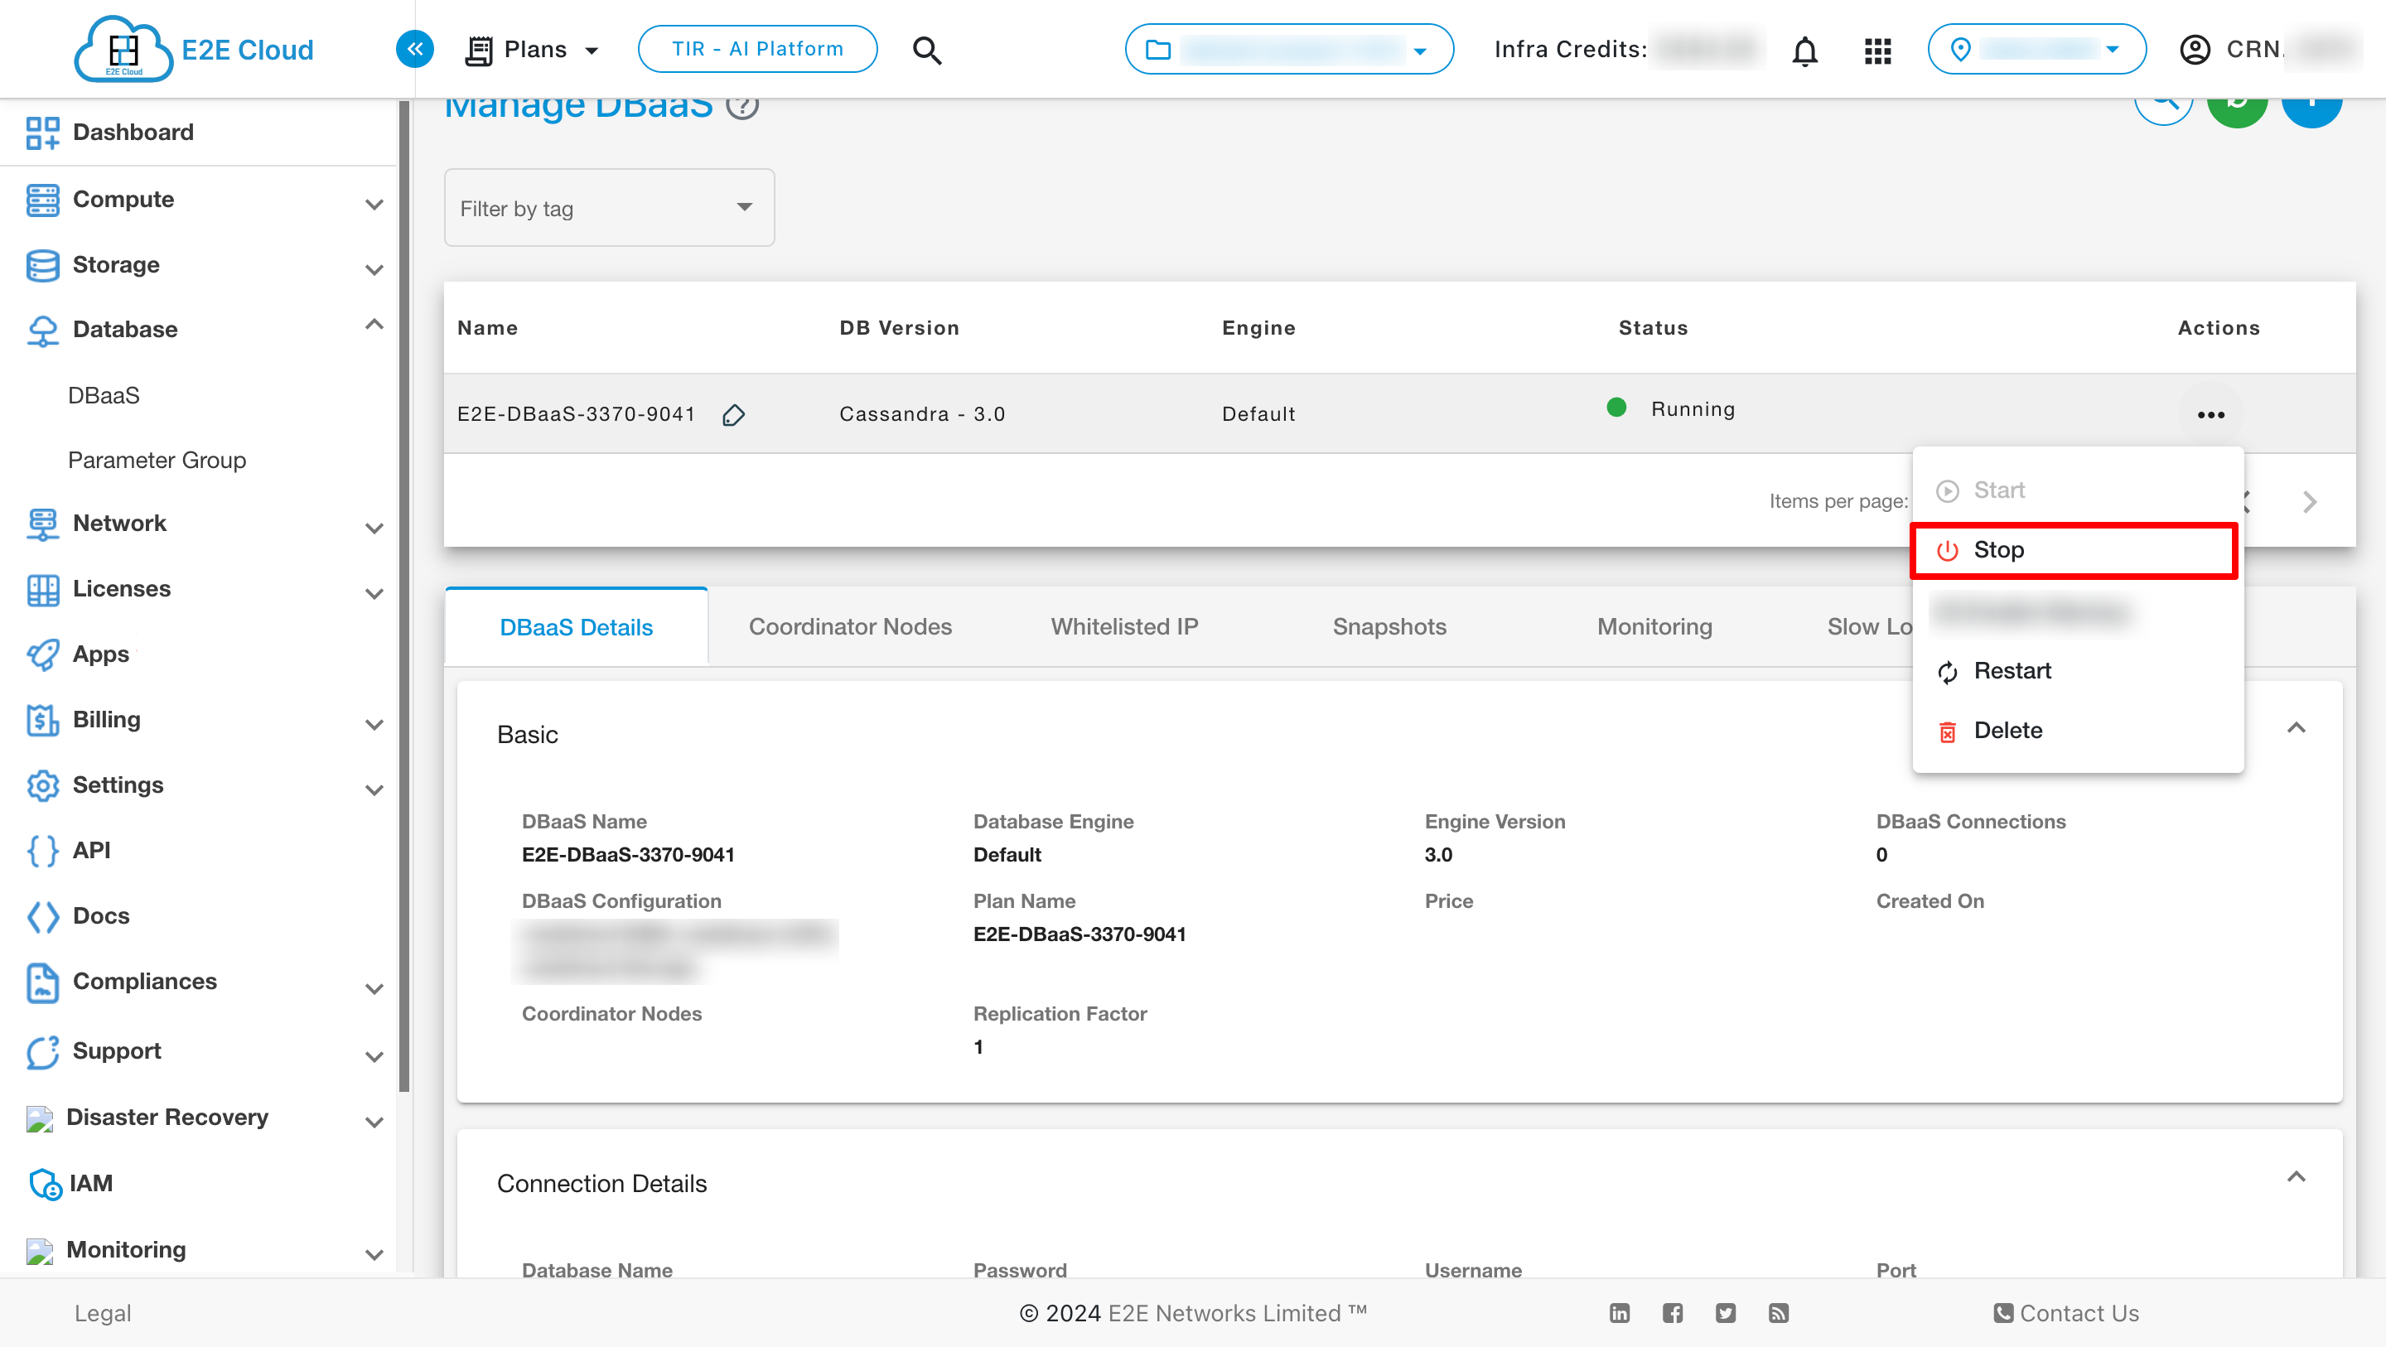Screen dimensions: 2386x1347
Task: Click the Status column header
Action: click(1653, 328)
